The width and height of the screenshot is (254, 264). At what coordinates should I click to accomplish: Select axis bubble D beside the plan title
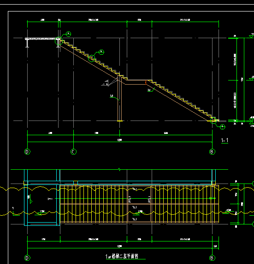(27, 258)
